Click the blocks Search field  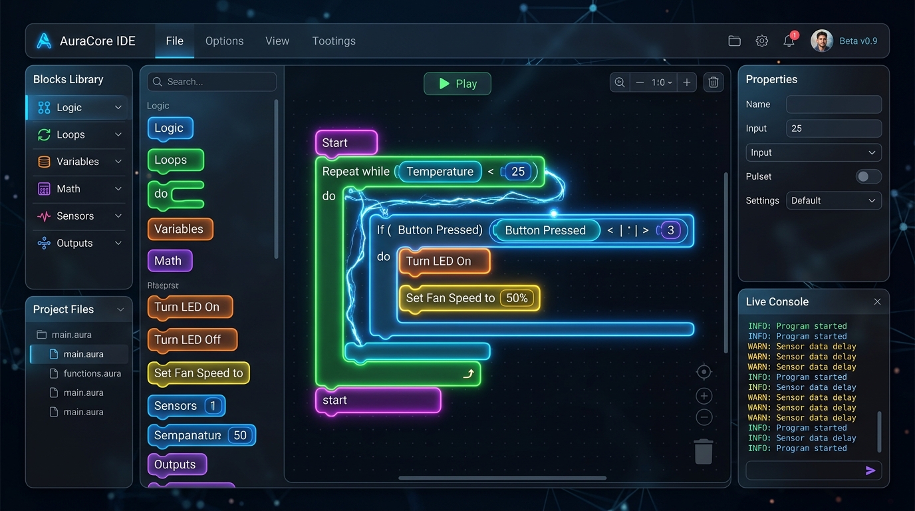pos(211,82)
